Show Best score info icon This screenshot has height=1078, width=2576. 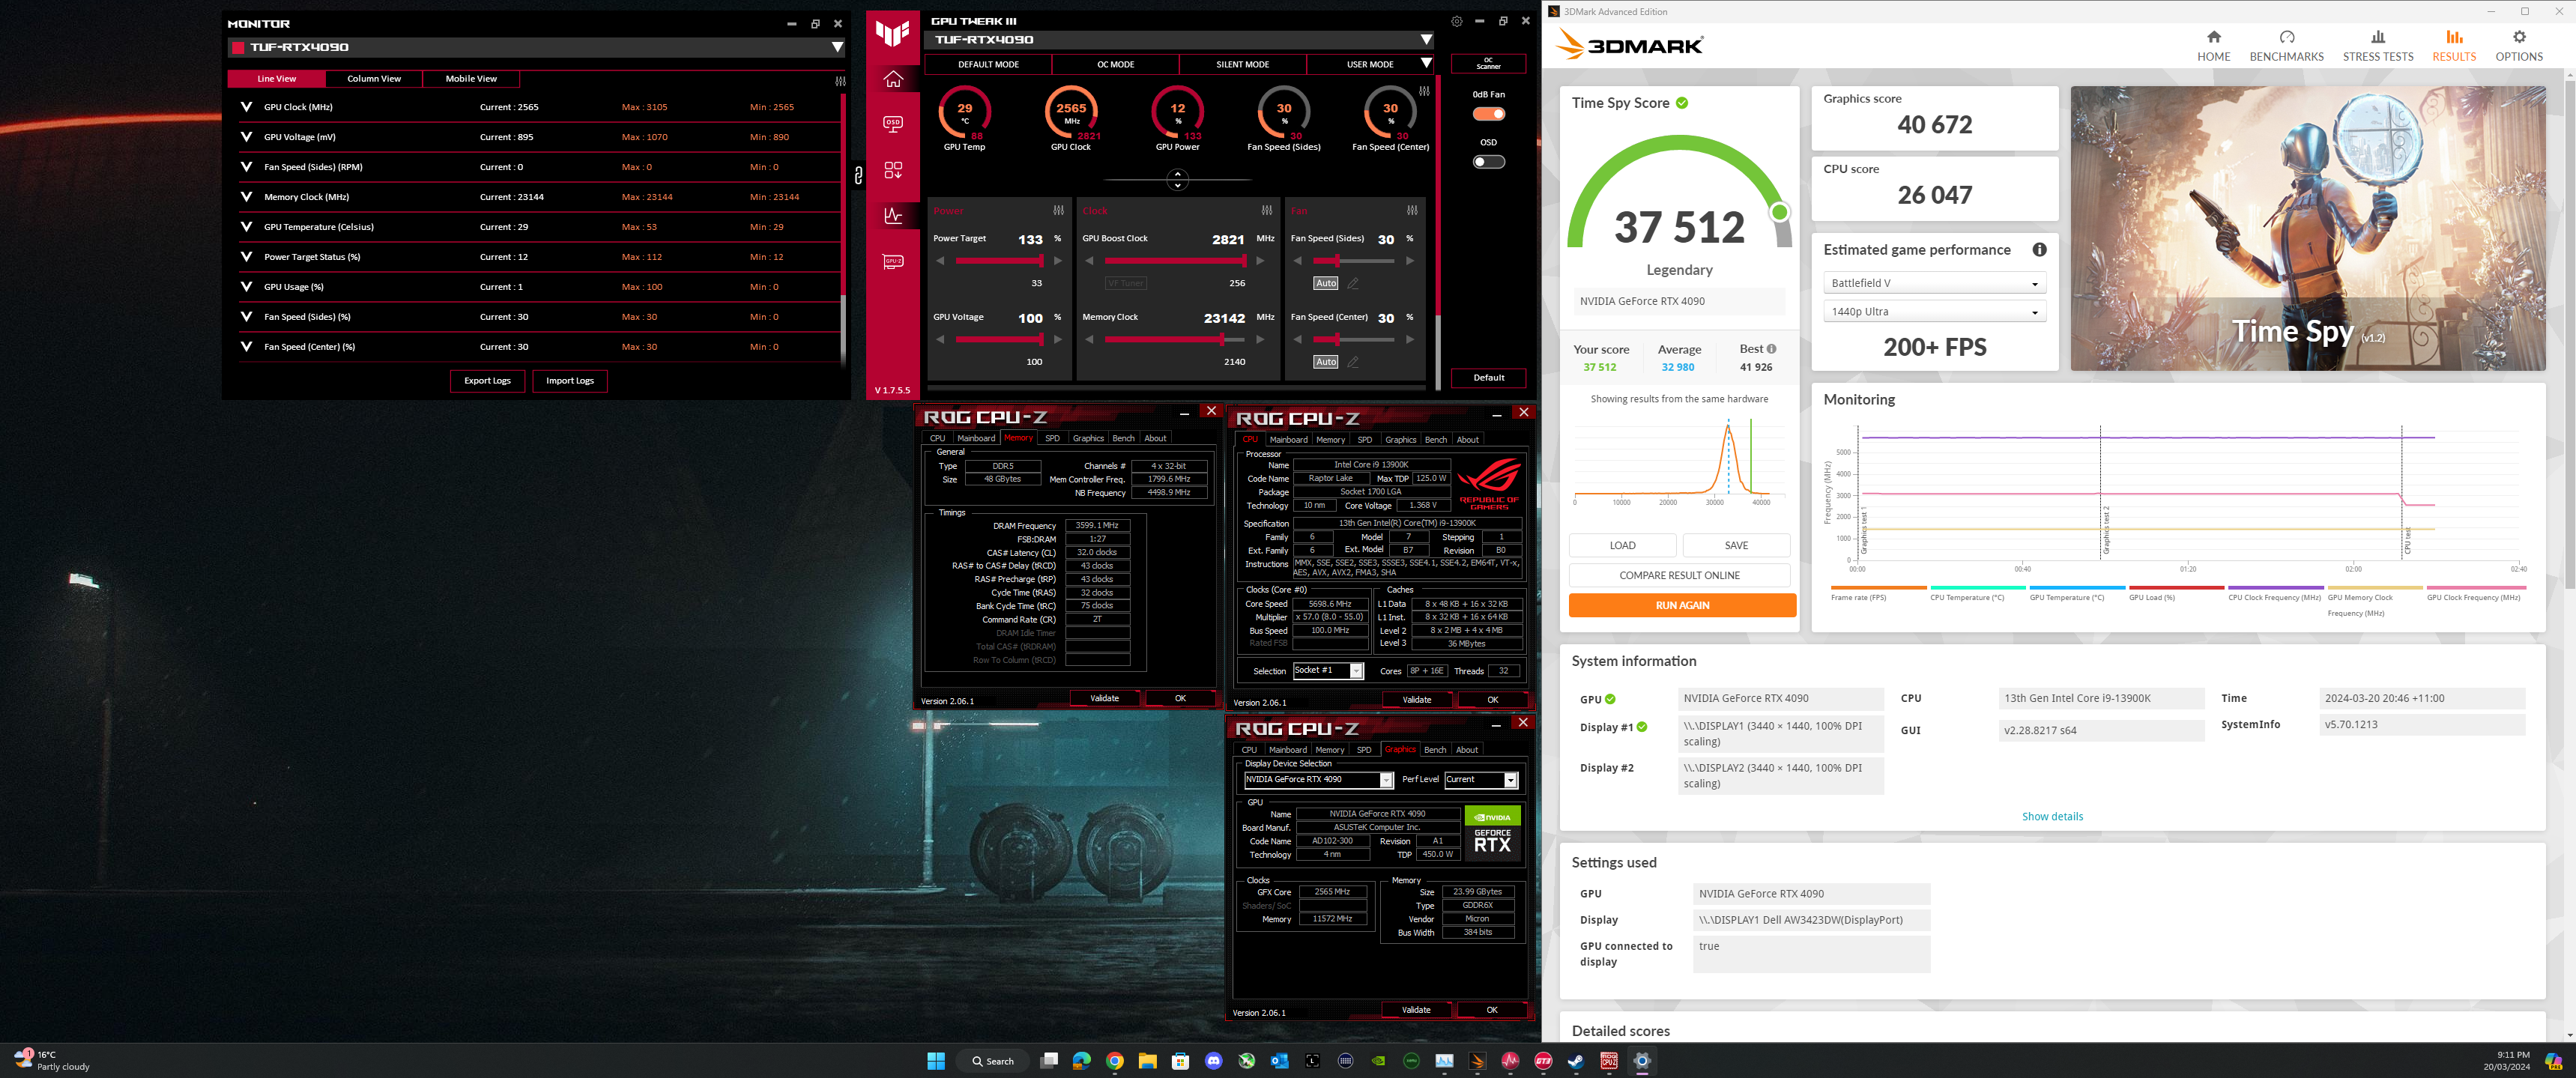click(x=1771, y=349)
